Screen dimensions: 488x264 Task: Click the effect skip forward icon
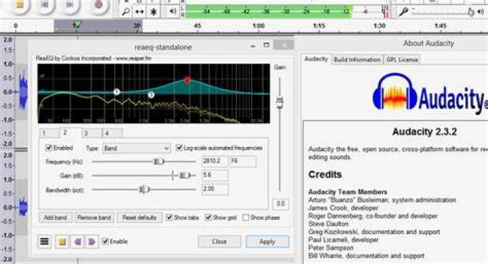91,241
